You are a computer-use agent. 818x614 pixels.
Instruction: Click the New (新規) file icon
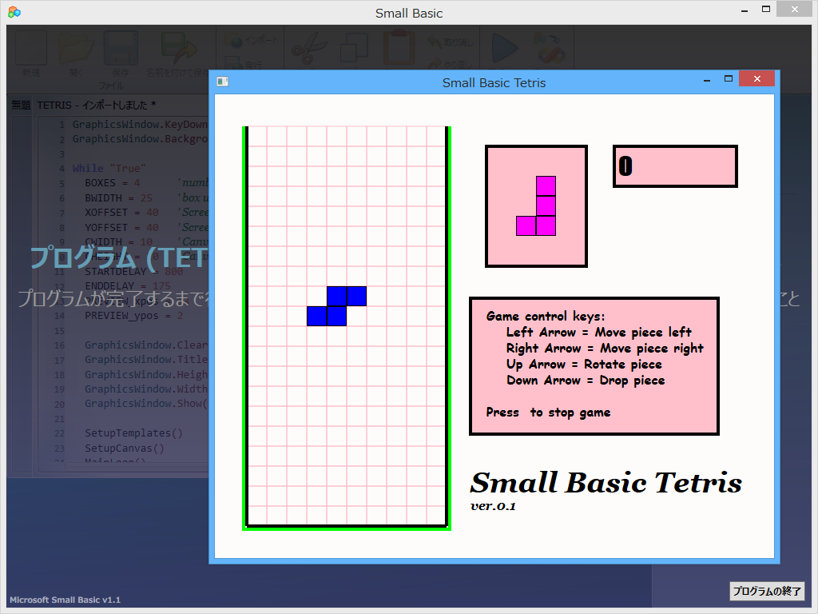click(31, 48)
